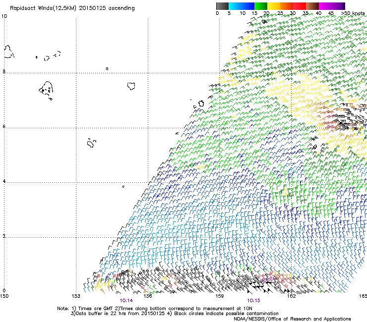Image resolution: width=367 pixels, height=322 pixels.
Task: Click the longitude label 156
Action: (148, 296)
